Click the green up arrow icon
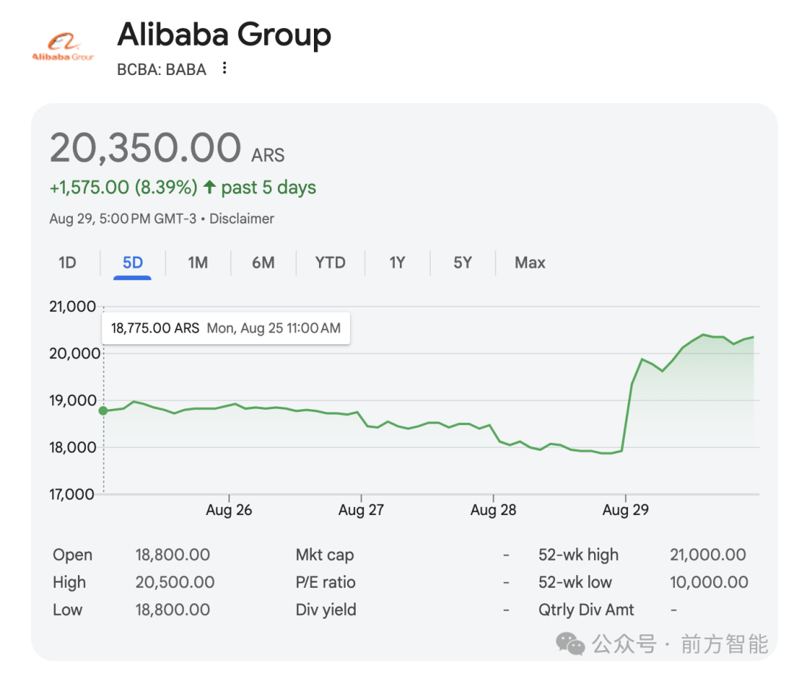 (210, 187)
